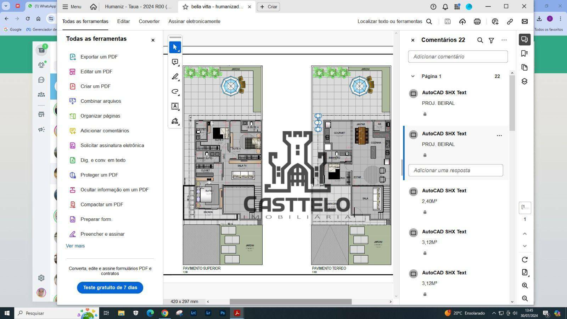Viewport: 567px width, 319px height.
Task: Open the notifications bell icon
Action: point(445,7)
